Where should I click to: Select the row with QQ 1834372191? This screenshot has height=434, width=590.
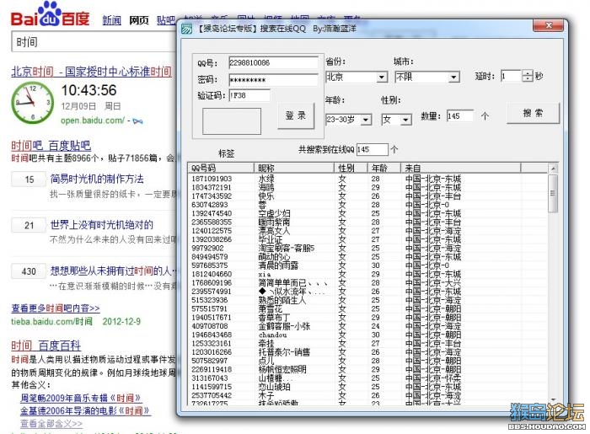[367, 187]
